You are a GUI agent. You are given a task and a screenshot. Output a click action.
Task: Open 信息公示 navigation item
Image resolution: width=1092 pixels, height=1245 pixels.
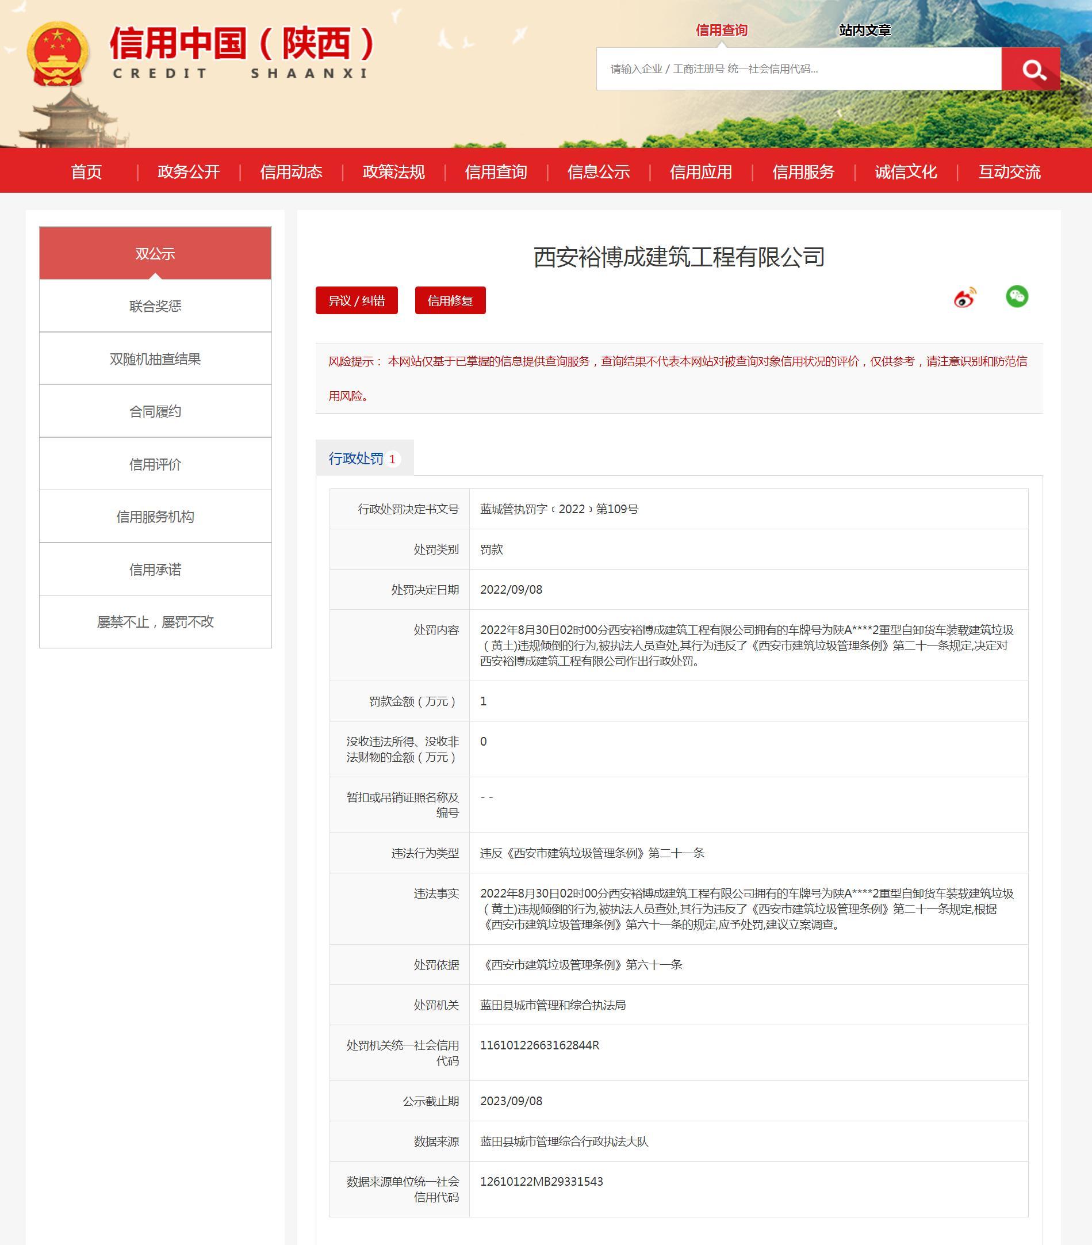point(599,172)
